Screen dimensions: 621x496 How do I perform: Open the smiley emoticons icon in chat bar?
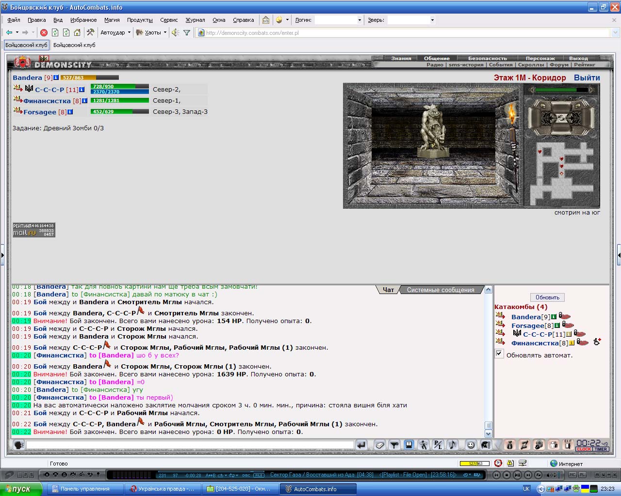tap(470, 445)
